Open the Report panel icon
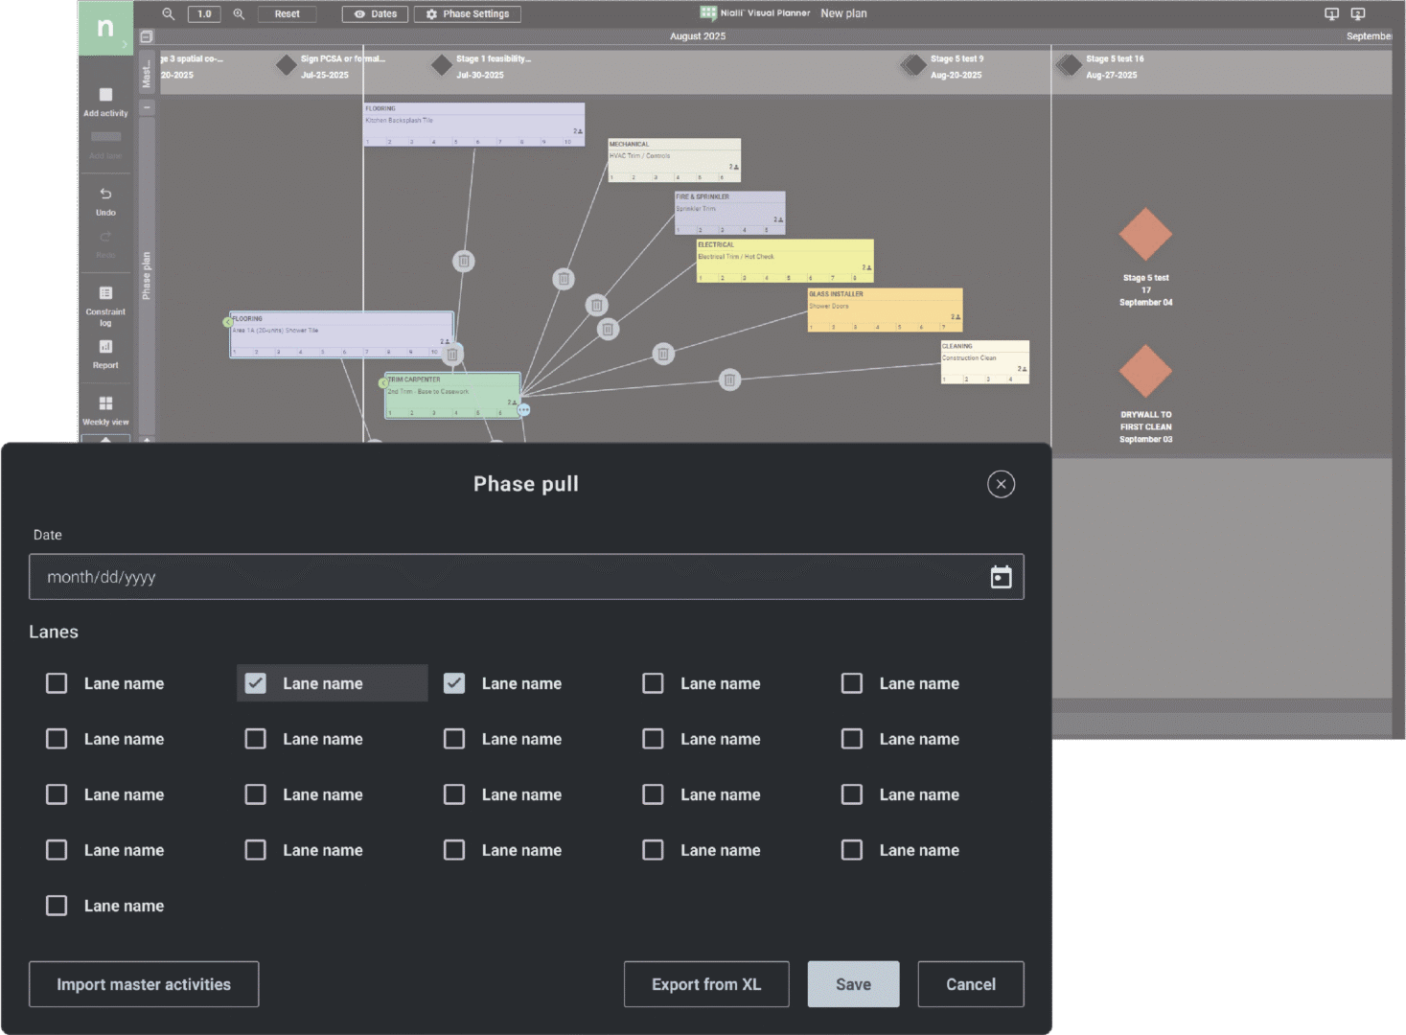 pyautogui.click(x=105, y=353)
